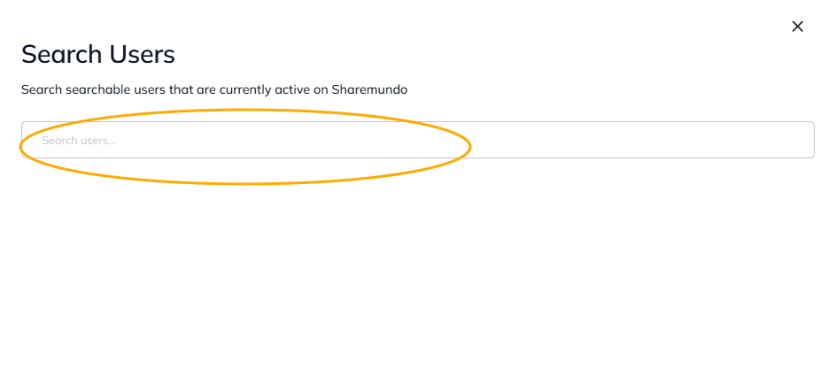Image resolution: width=828 pixels, height=384 pixels.
Task: Click the Search Users heading text
Action: 98,54
